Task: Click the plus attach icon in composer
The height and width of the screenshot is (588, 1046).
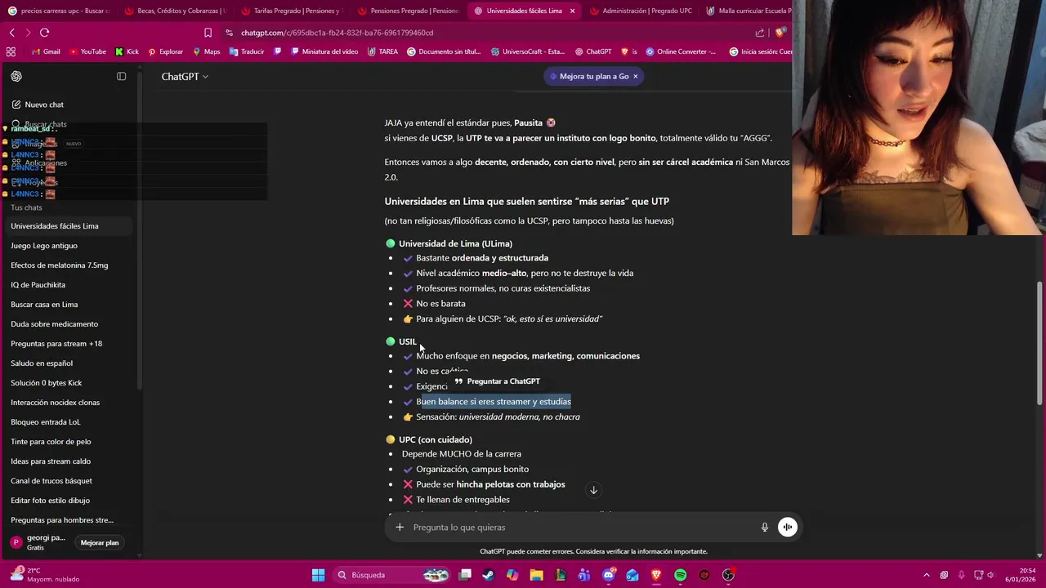Action: pyautogui.click(x=400, y=528)
